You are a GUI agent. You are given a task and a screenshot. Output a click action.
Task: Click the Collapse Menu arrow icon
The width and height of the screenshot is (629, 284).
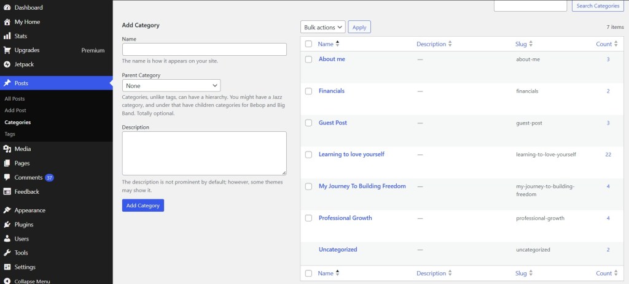click(x=7, y=282)
